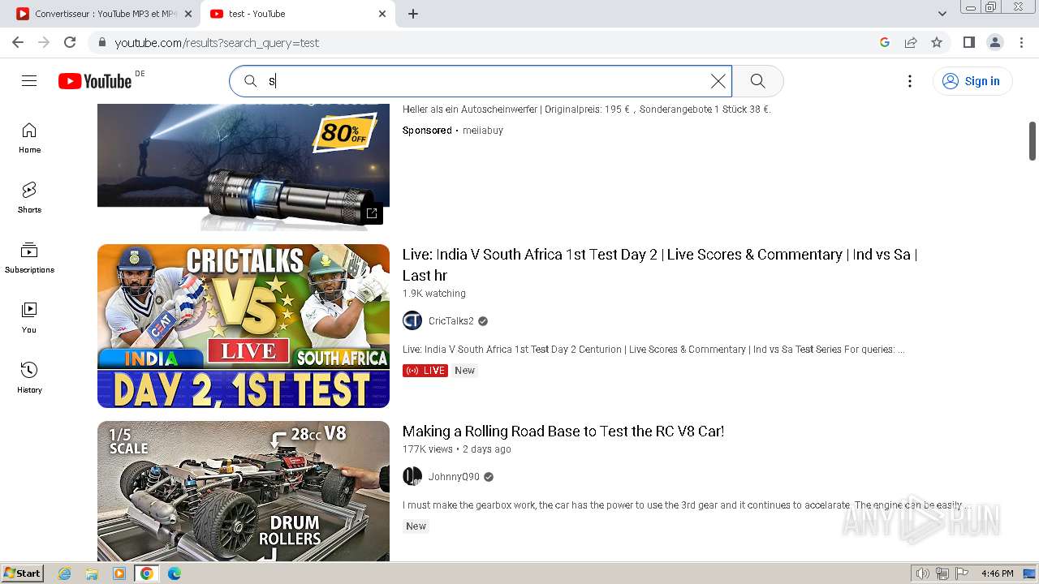Open YouTube settings three-dot menu

[x=910, y=81]
